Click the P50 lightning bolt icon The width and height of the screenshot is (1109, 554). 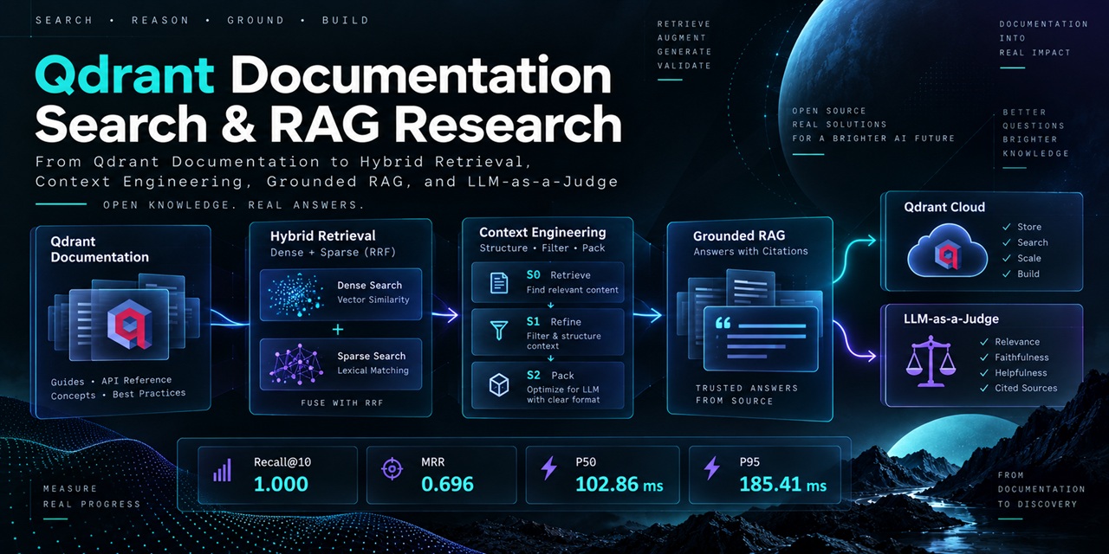pyautogui.click(x=548, y=469)
